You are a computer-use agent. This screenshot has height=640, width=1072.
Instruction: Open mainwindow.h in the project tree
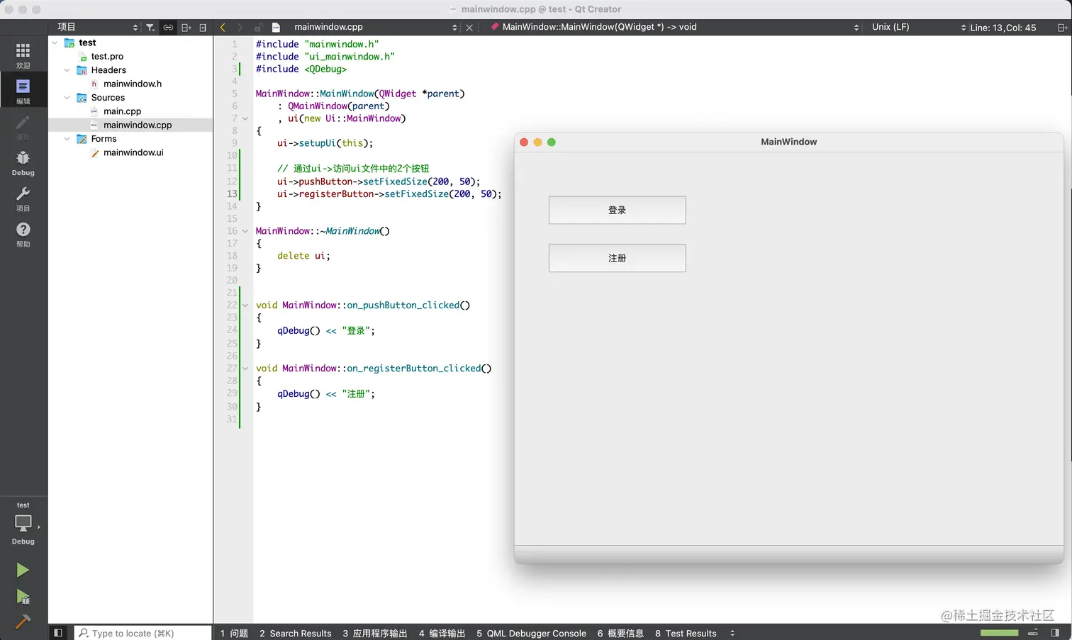point(133,84)
